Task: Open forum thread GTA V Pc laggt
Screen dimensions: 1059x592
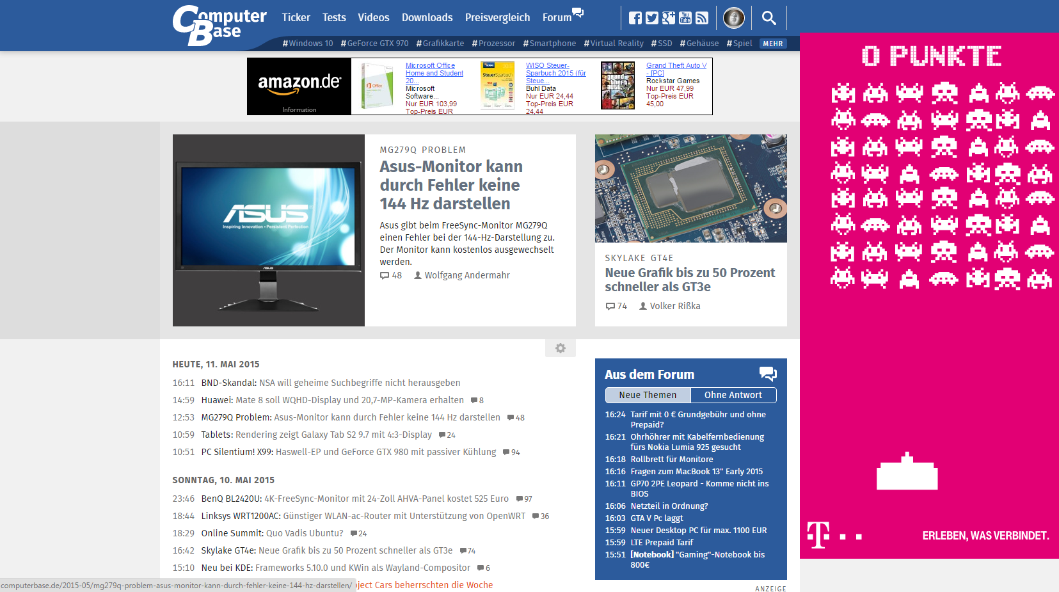Action: (x=657, y=518)
